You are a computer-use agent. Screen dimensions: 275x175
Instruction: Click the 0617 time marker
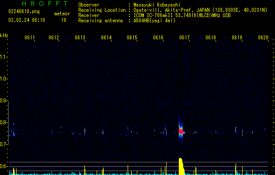coord(184,38)
